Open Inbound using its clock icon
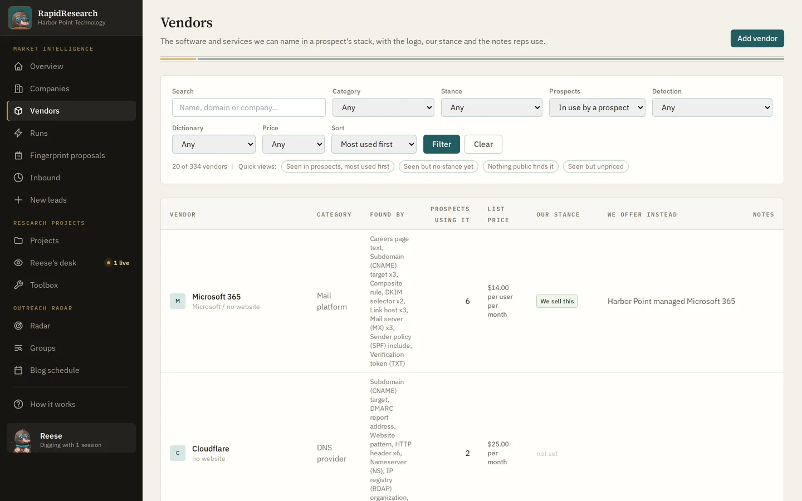This screenshot has width=802, height=501. 18,178
